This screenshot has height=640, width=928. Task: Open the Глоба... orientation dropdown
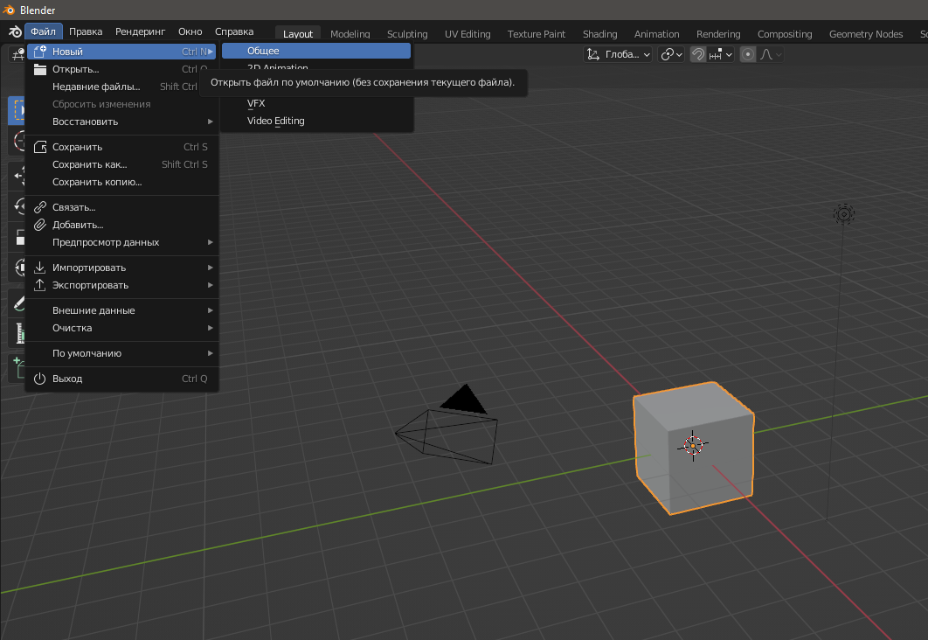(x=618, y=54)
